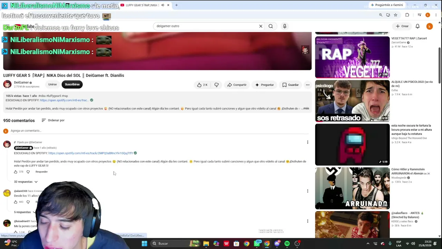Open Chrome three-dot menu

point(436,15)
